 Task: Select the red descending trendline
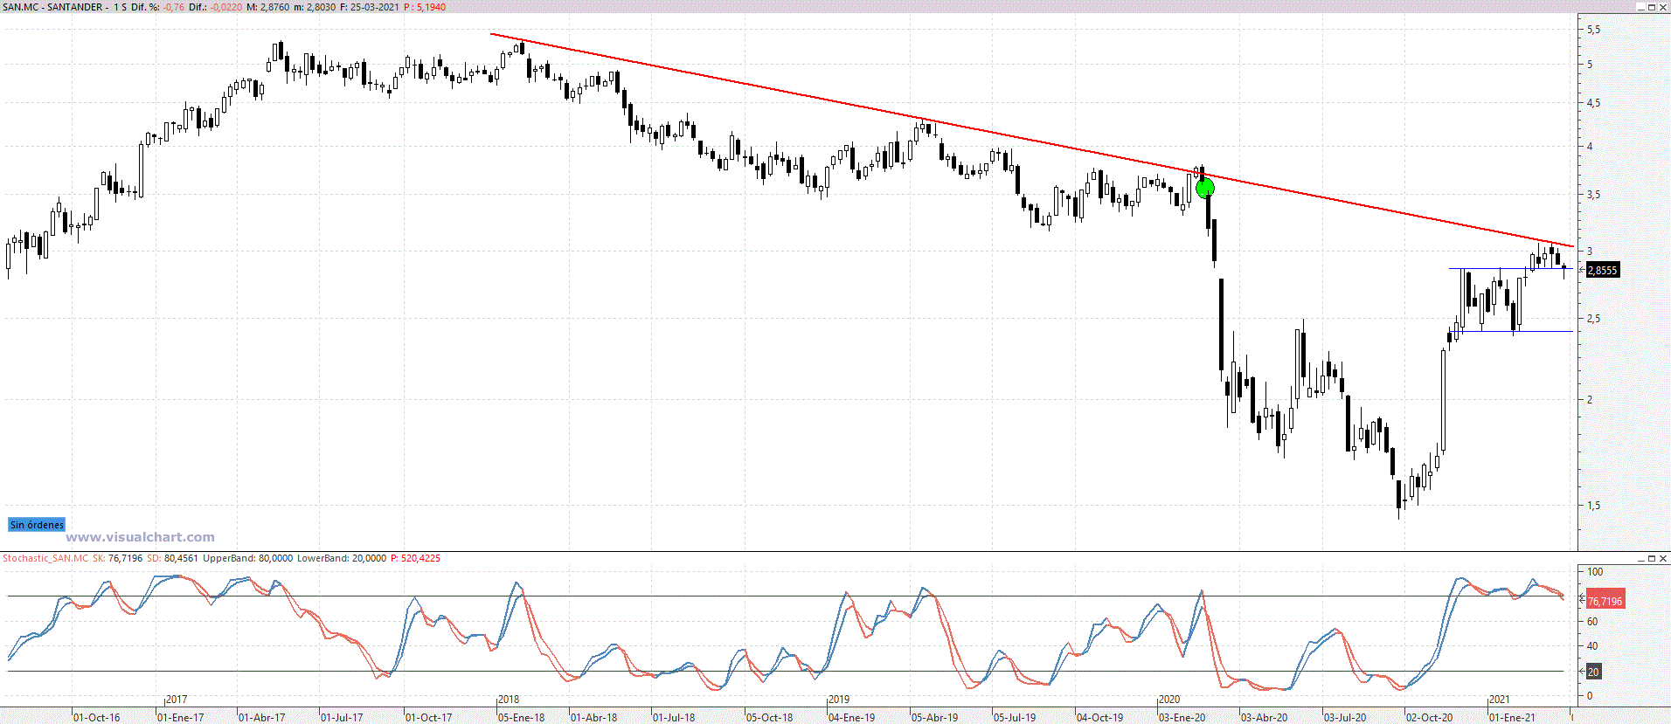tap(787, 93)
